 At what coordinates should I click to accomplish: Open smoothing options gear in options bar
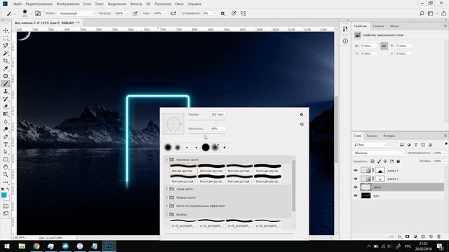(222, 13)
